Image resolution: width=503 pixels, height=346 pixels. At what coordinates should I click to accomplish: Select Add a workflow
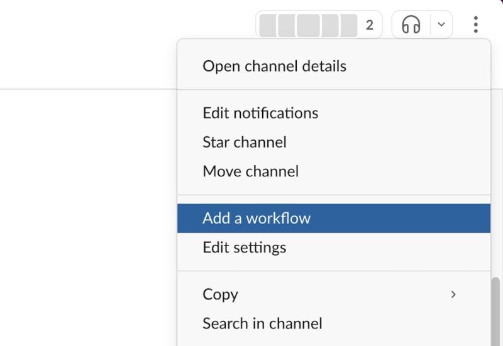[334, 218]
